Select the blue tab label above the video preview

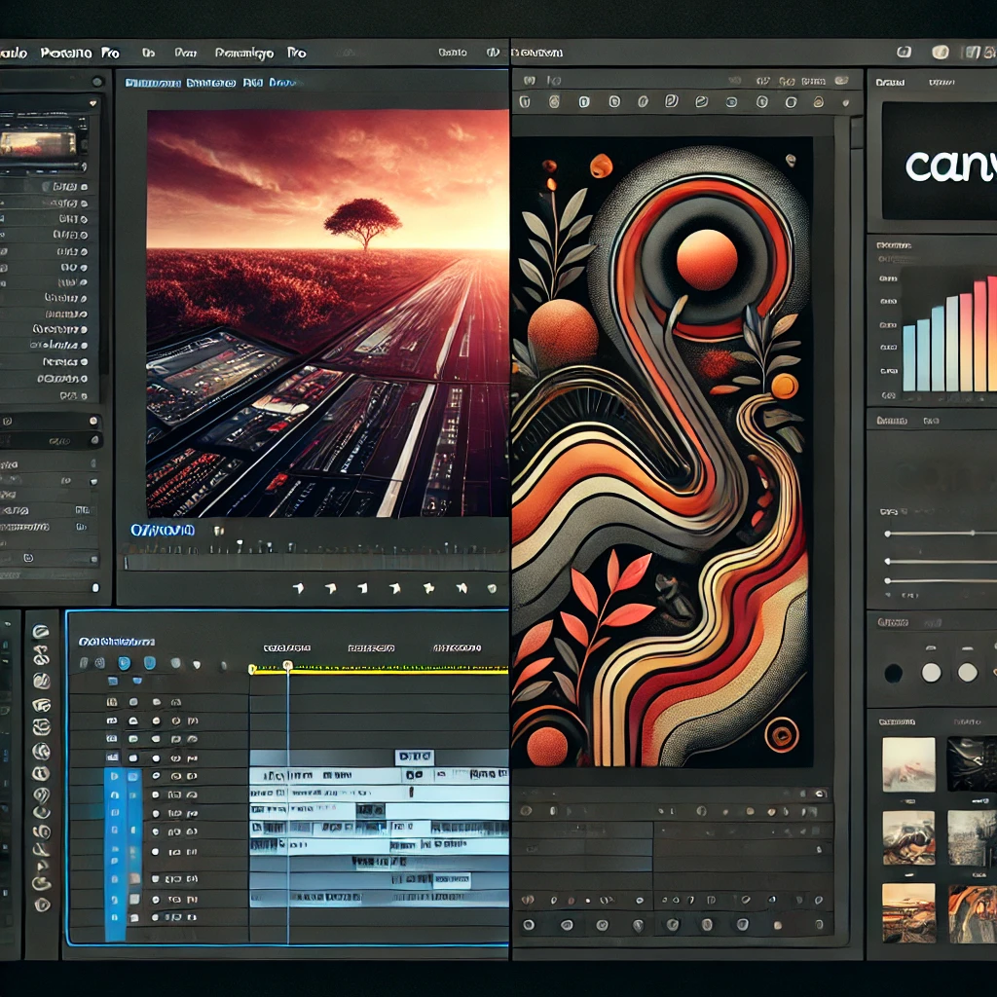pyautogui.click(x=209, y=84)
